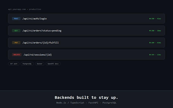Click the JWT auth tag
The width and height of the screenshot is (173, 108).
[x=14, y=64]
